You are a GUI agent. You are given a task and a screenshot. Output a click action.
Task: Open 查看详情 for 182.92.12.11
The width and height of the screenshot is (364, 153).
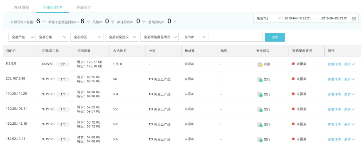(x=334, y=139)
